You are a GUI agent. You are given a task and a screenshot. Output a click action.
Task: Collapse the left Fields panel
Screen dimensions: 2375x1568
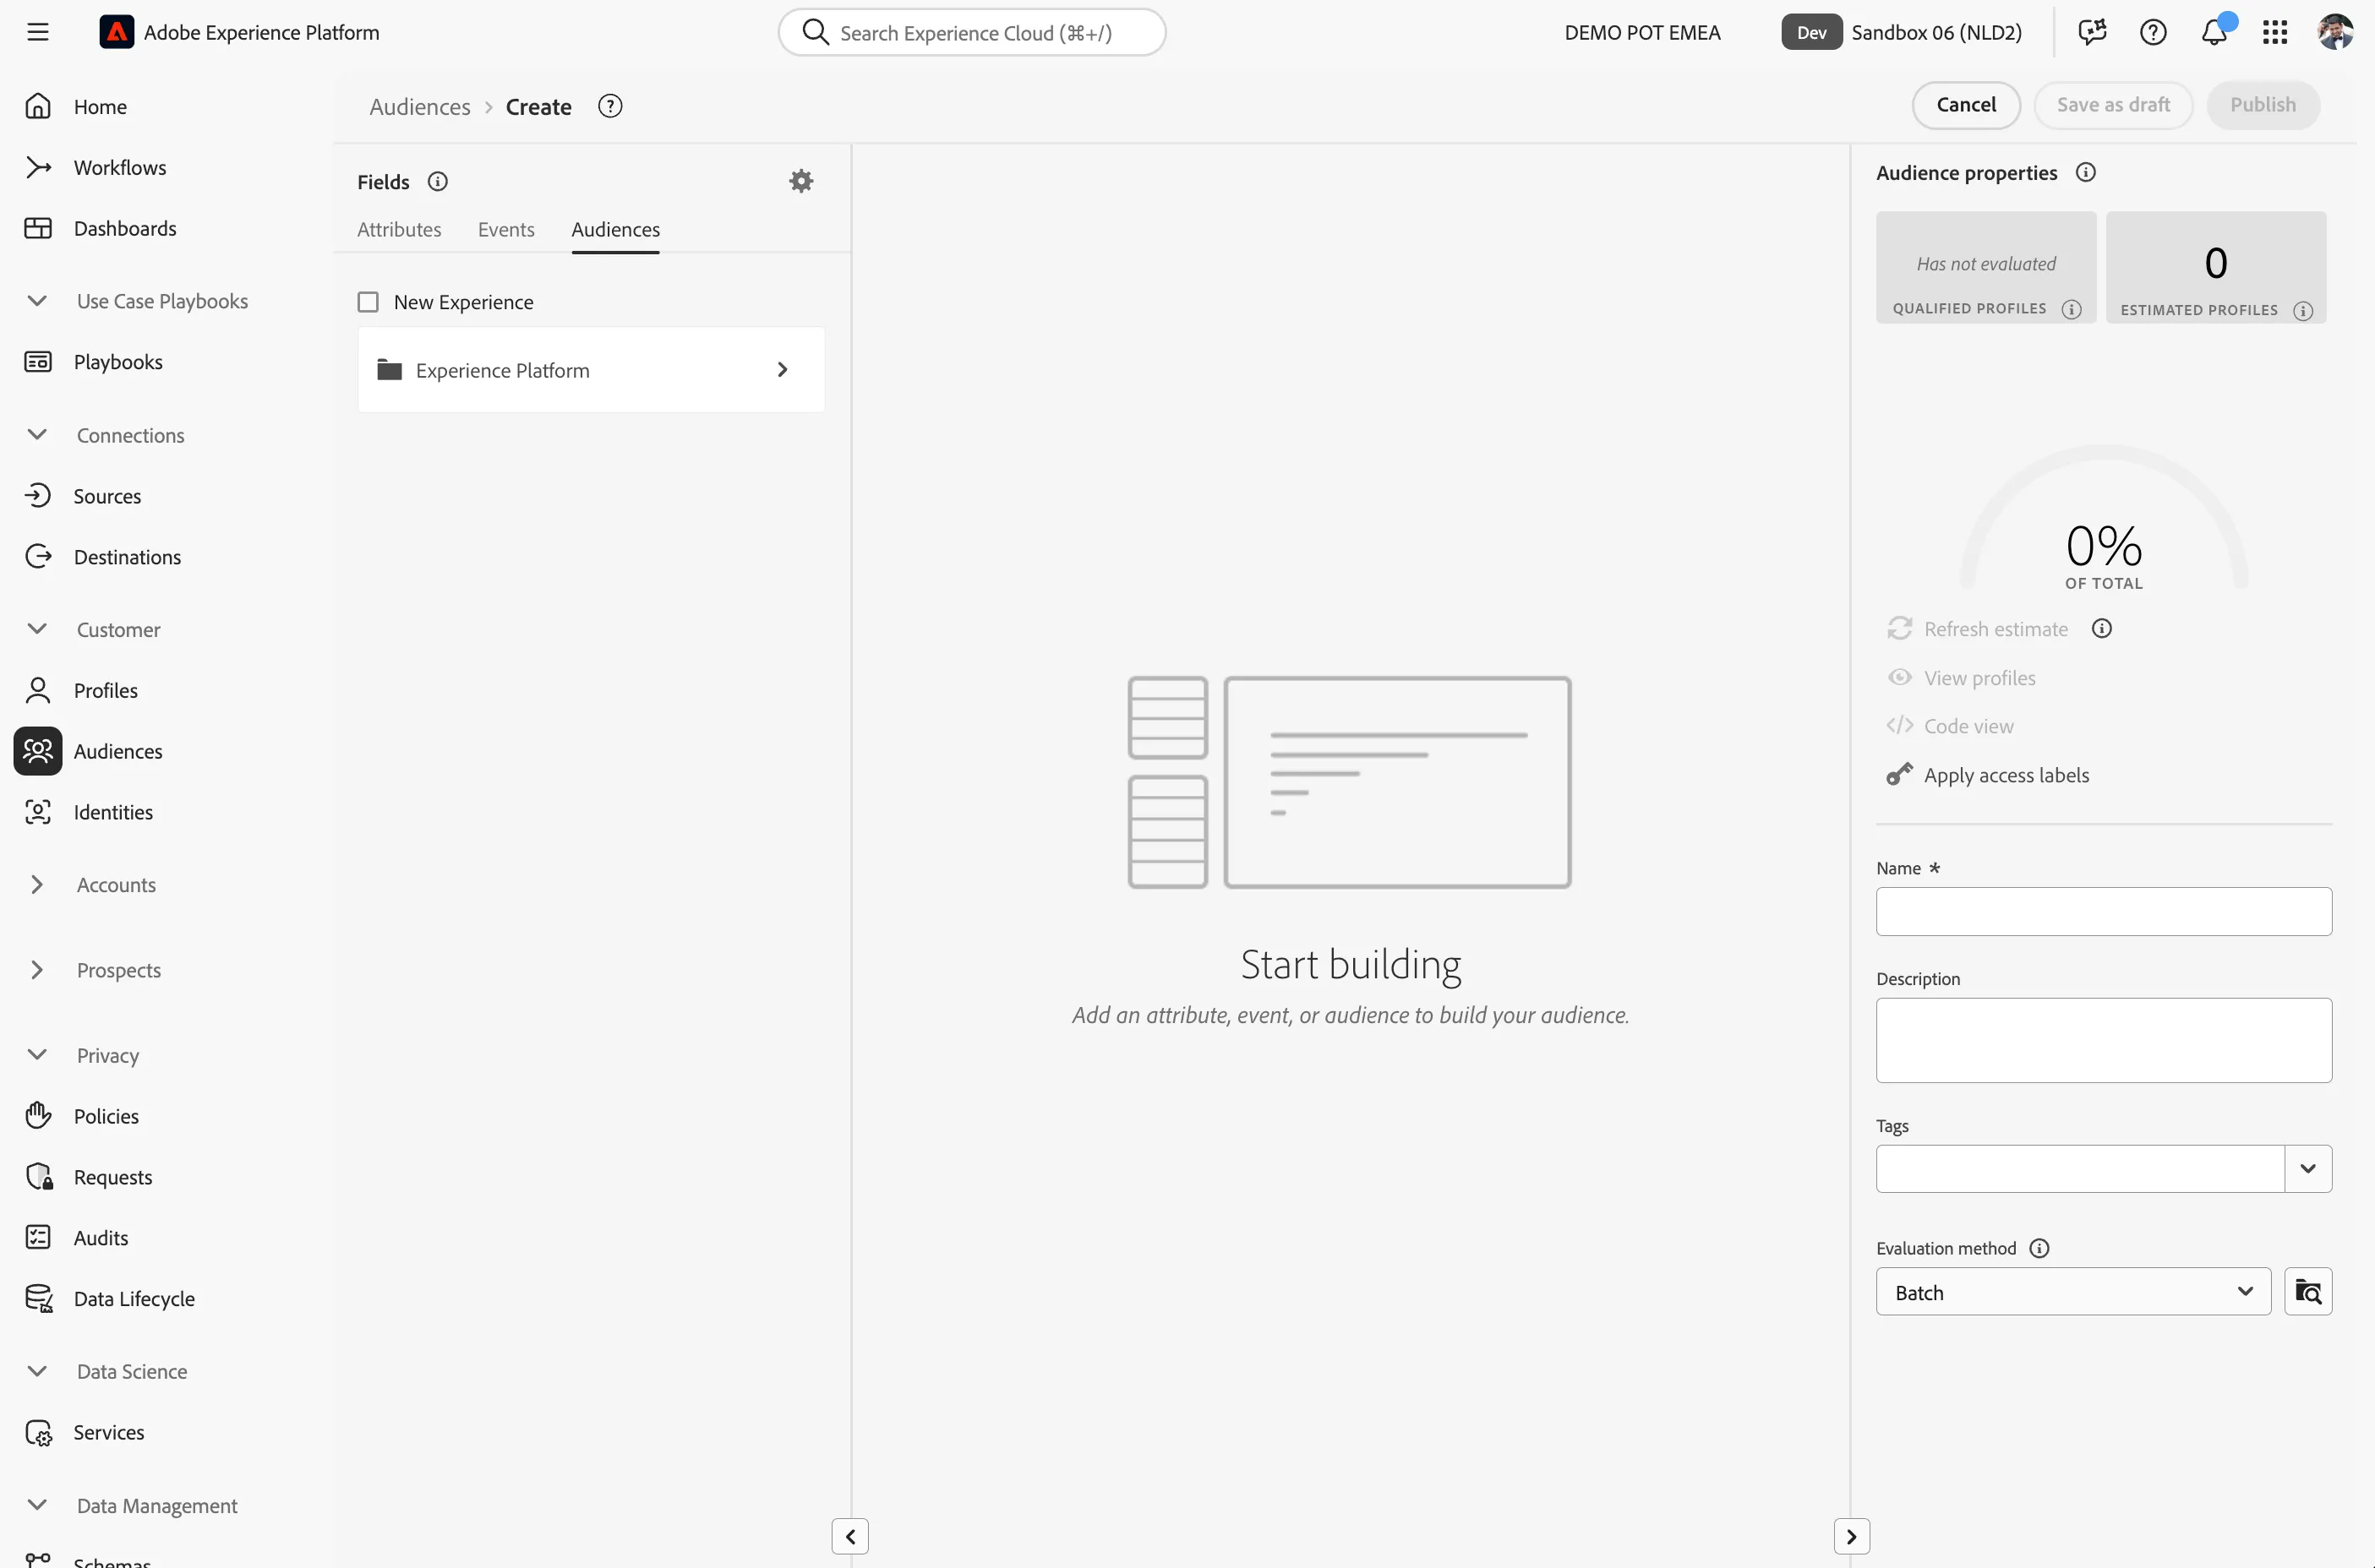[x=850, y=1537]
